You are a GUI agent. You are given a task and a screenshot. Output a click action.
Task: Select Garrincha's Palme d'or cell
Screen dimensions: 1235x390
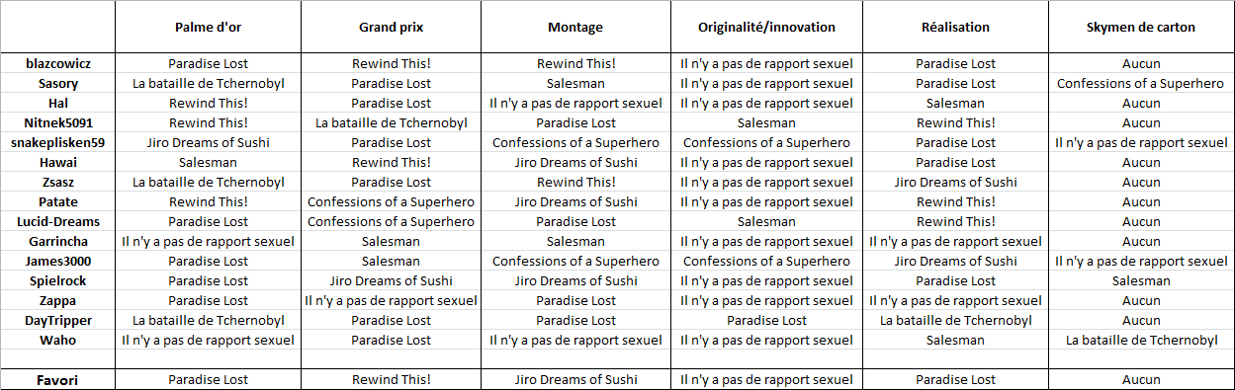pos(208,241)
